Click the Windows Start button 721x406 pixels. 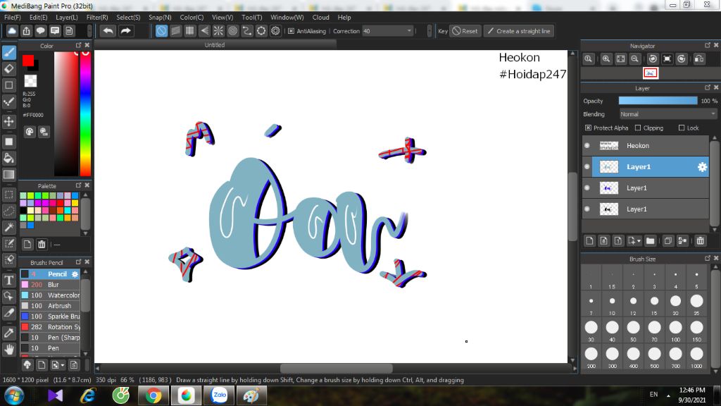pyautogui.click(x=14, y=395)
